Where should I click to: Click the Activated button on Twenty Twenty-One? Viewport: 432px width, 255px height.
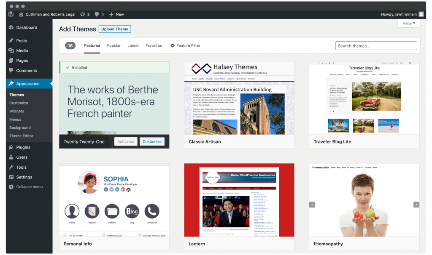click(x=126, y=141)
